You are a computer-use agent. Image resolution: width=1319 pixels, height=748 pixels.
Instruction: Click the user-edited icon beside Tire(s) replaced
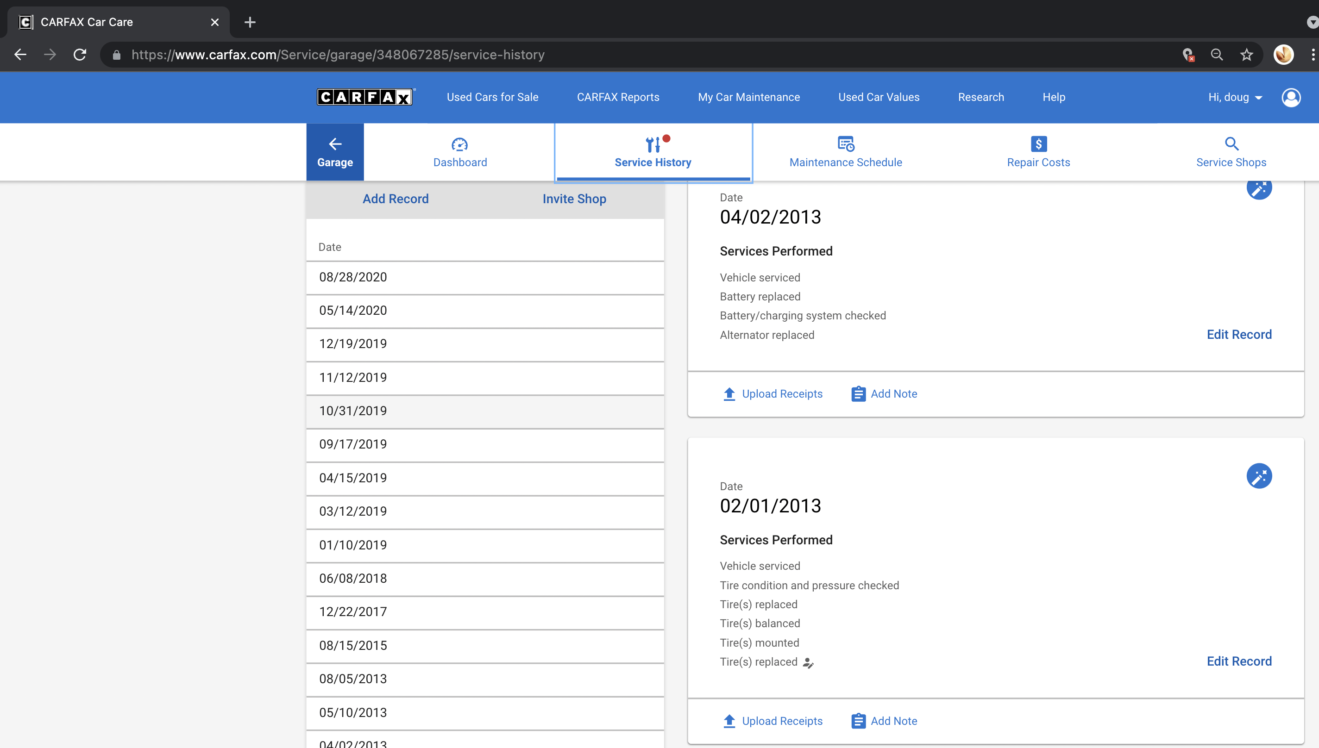pyautogui.click(x=808, y=663)
